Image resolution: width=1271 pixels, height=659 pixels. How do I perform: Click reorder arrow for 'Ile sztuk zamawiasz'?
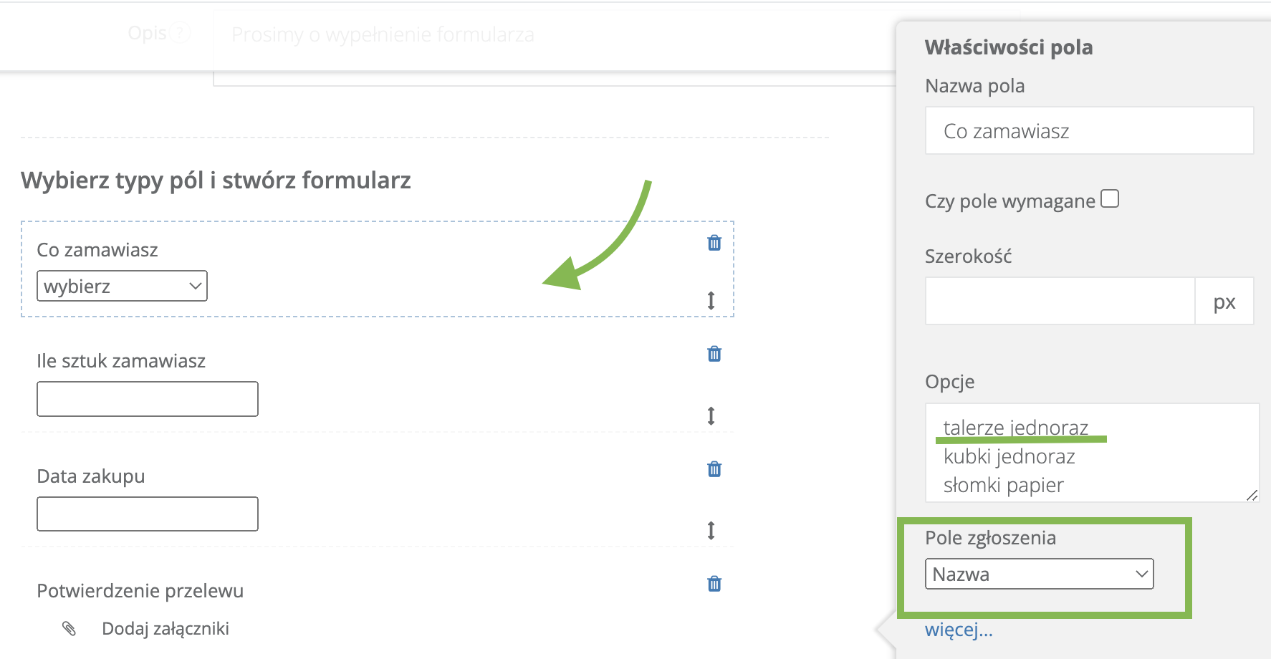711,415
